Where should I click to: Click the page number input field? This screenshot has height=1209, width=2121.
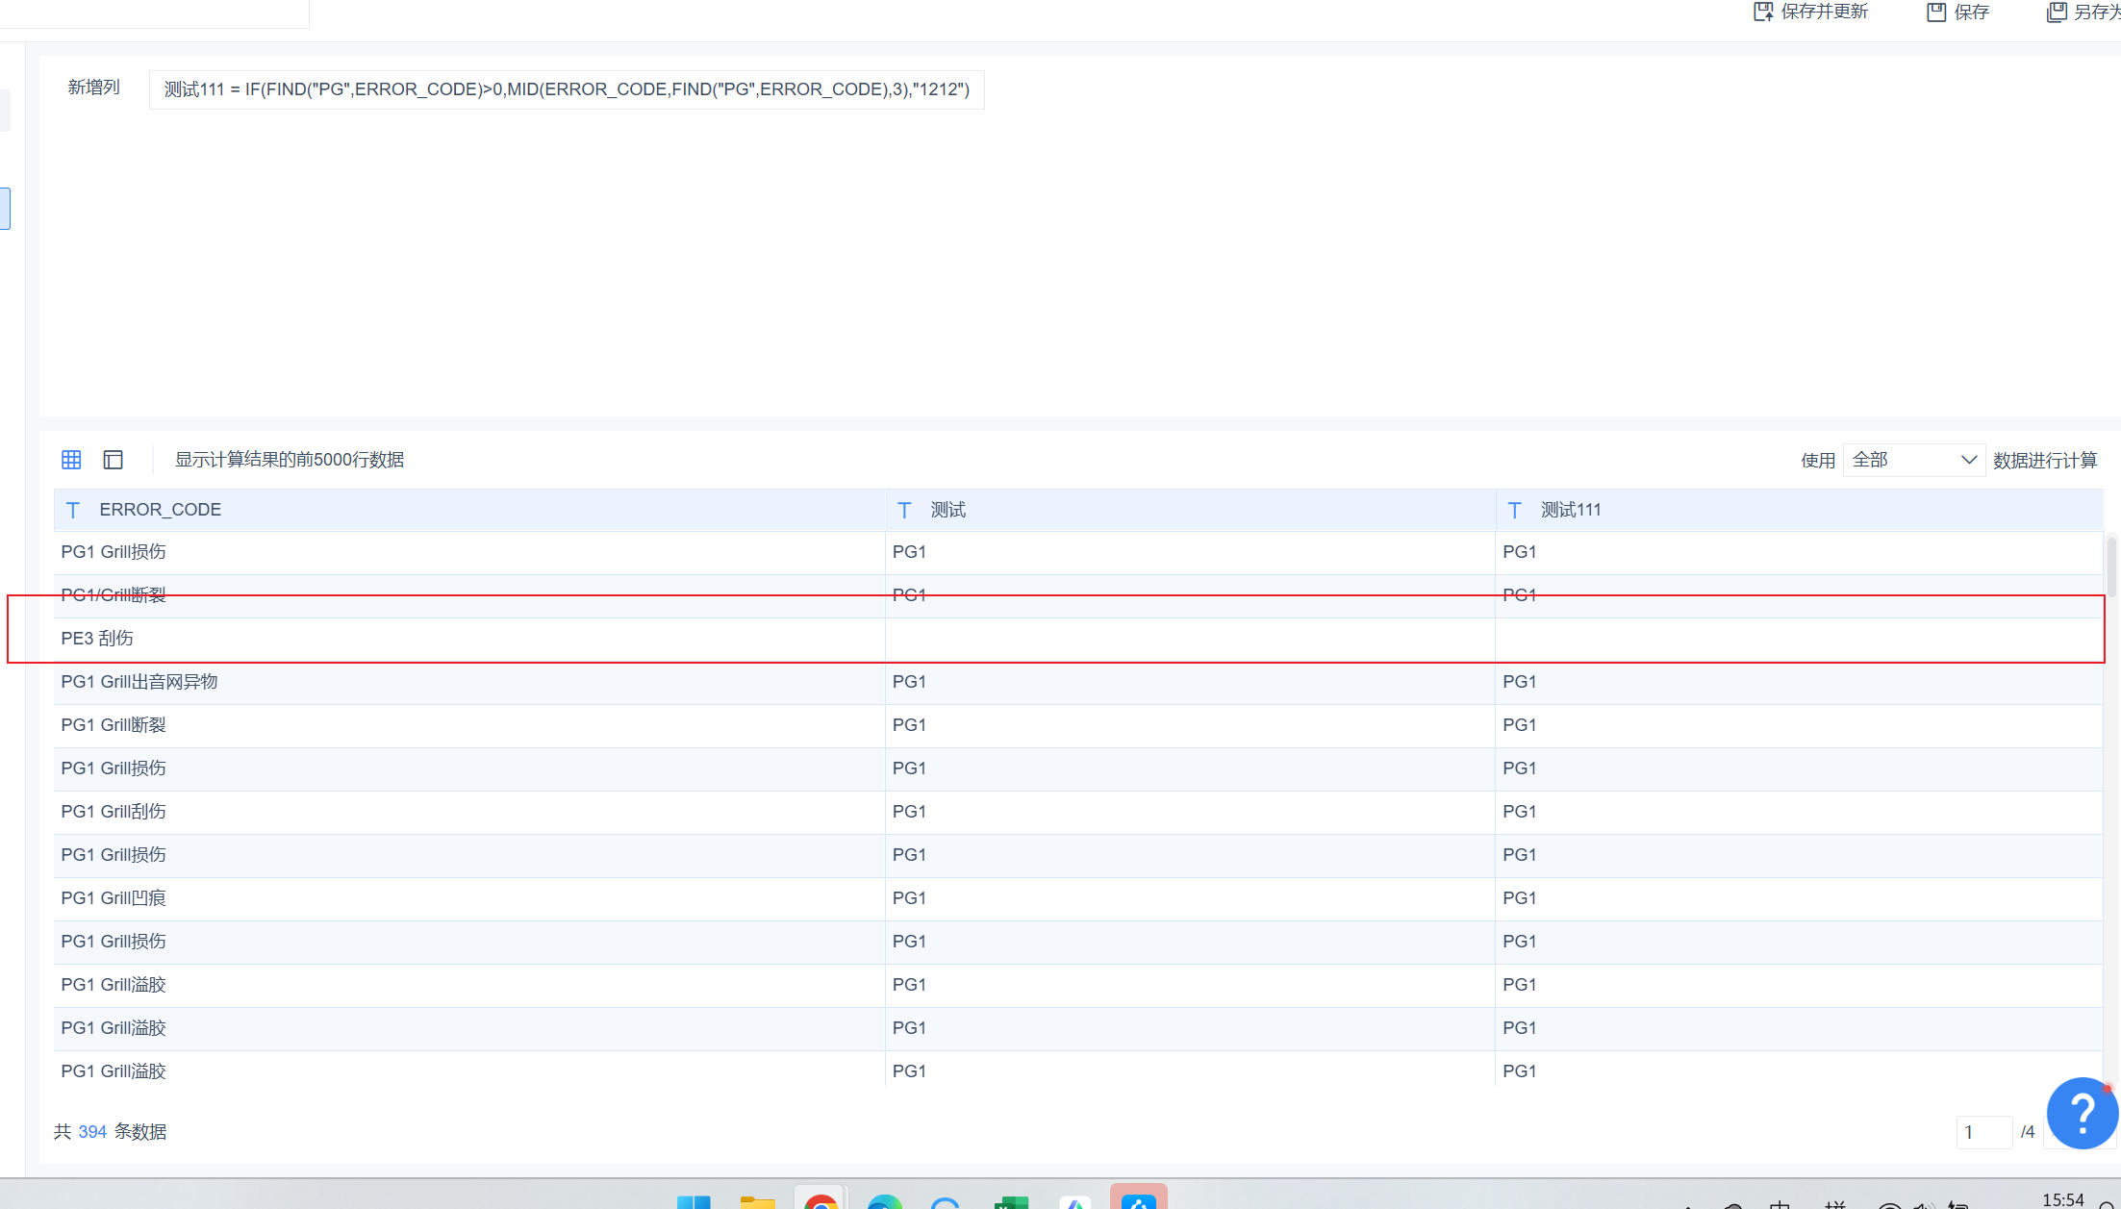pos(1982,1132)
